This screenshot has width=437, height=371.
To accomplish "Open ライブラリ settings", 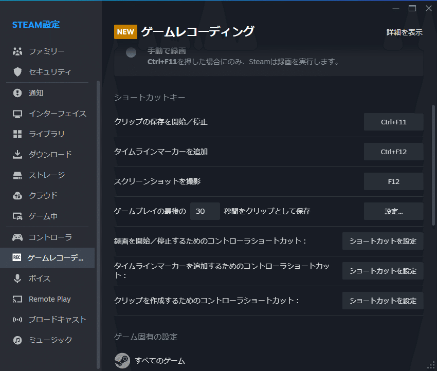I will click(47, 134).
